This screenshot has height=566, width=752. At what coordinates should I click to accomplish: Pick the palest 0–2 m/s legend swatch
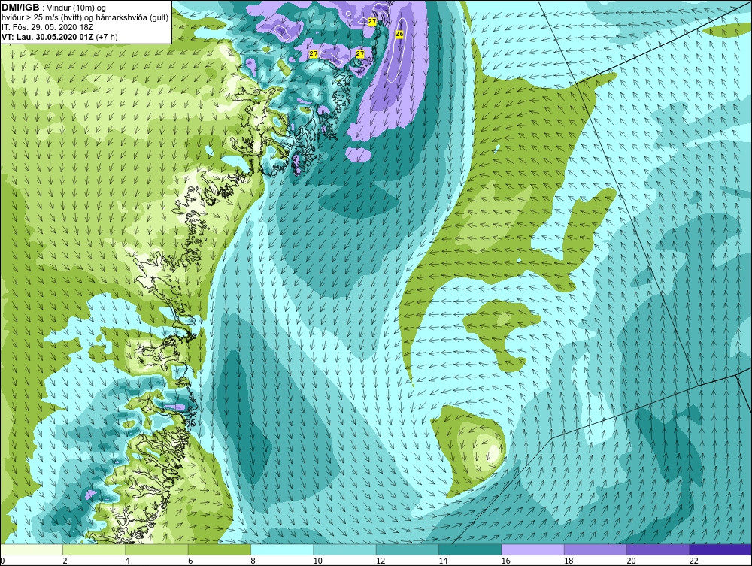pyautogui.click(x=32, y=549)
